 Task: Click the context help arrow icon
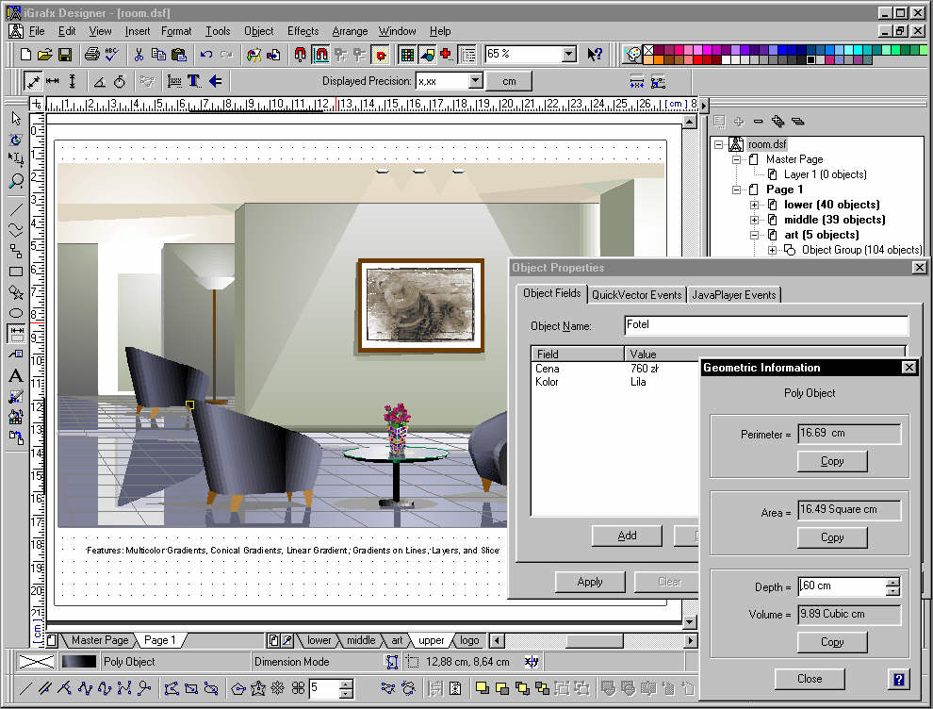pyautogui.click(x=595, y=55)
